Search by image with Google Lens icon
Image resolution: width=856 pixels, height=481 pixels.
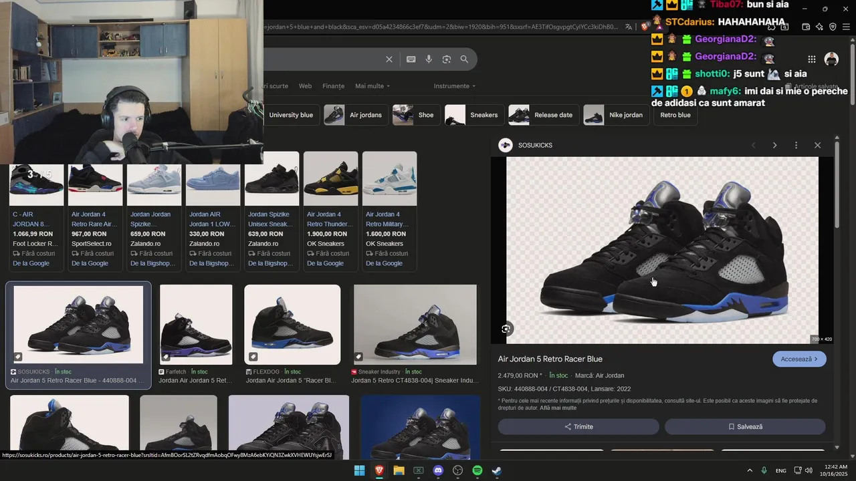[x=447, y=59]
